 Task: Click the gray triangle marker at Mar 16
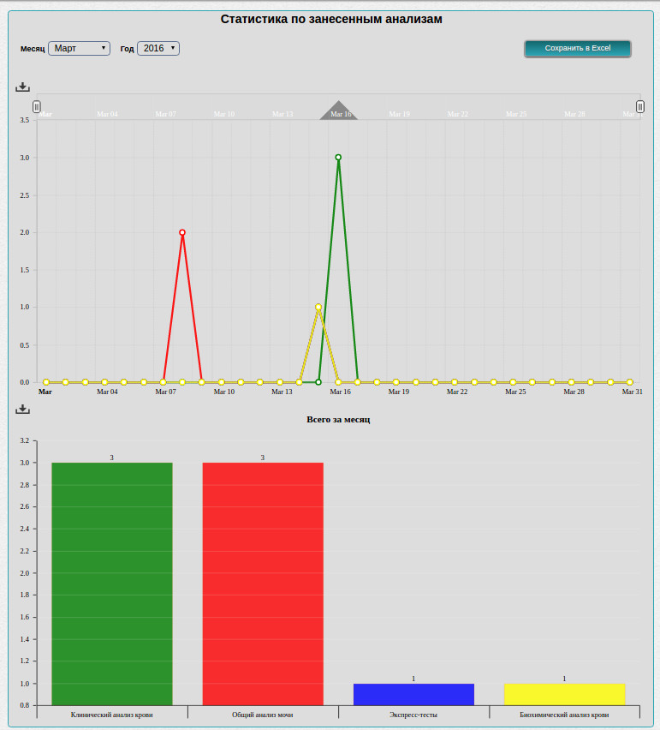[339, 111]
